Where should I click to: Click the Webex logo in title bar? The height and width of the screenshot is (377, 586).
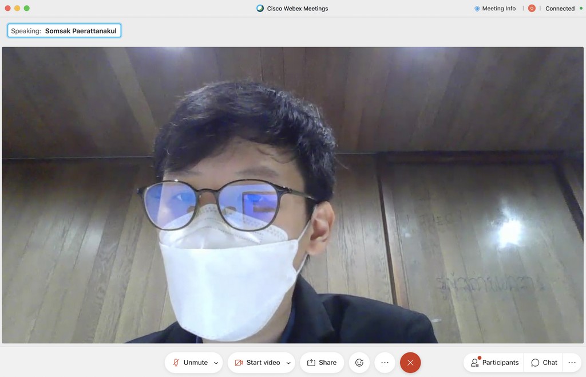pyautogui.click(x=260, y=9)
